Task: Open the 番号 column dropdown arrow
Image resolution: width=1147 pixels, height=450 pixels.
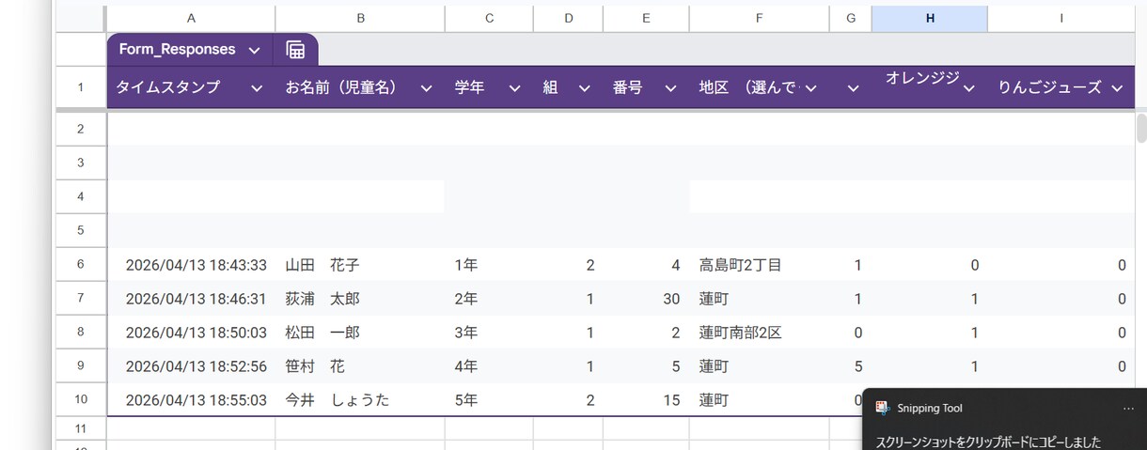Action: tap(670, 88)
